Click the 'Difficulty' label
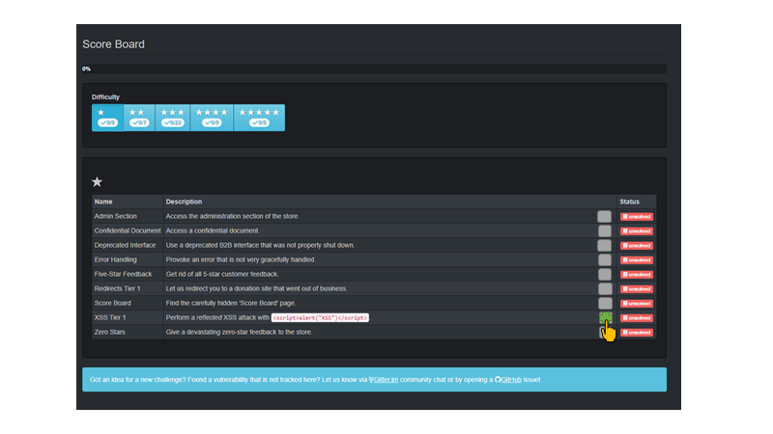The image size is (773, 434). [105, 97]
